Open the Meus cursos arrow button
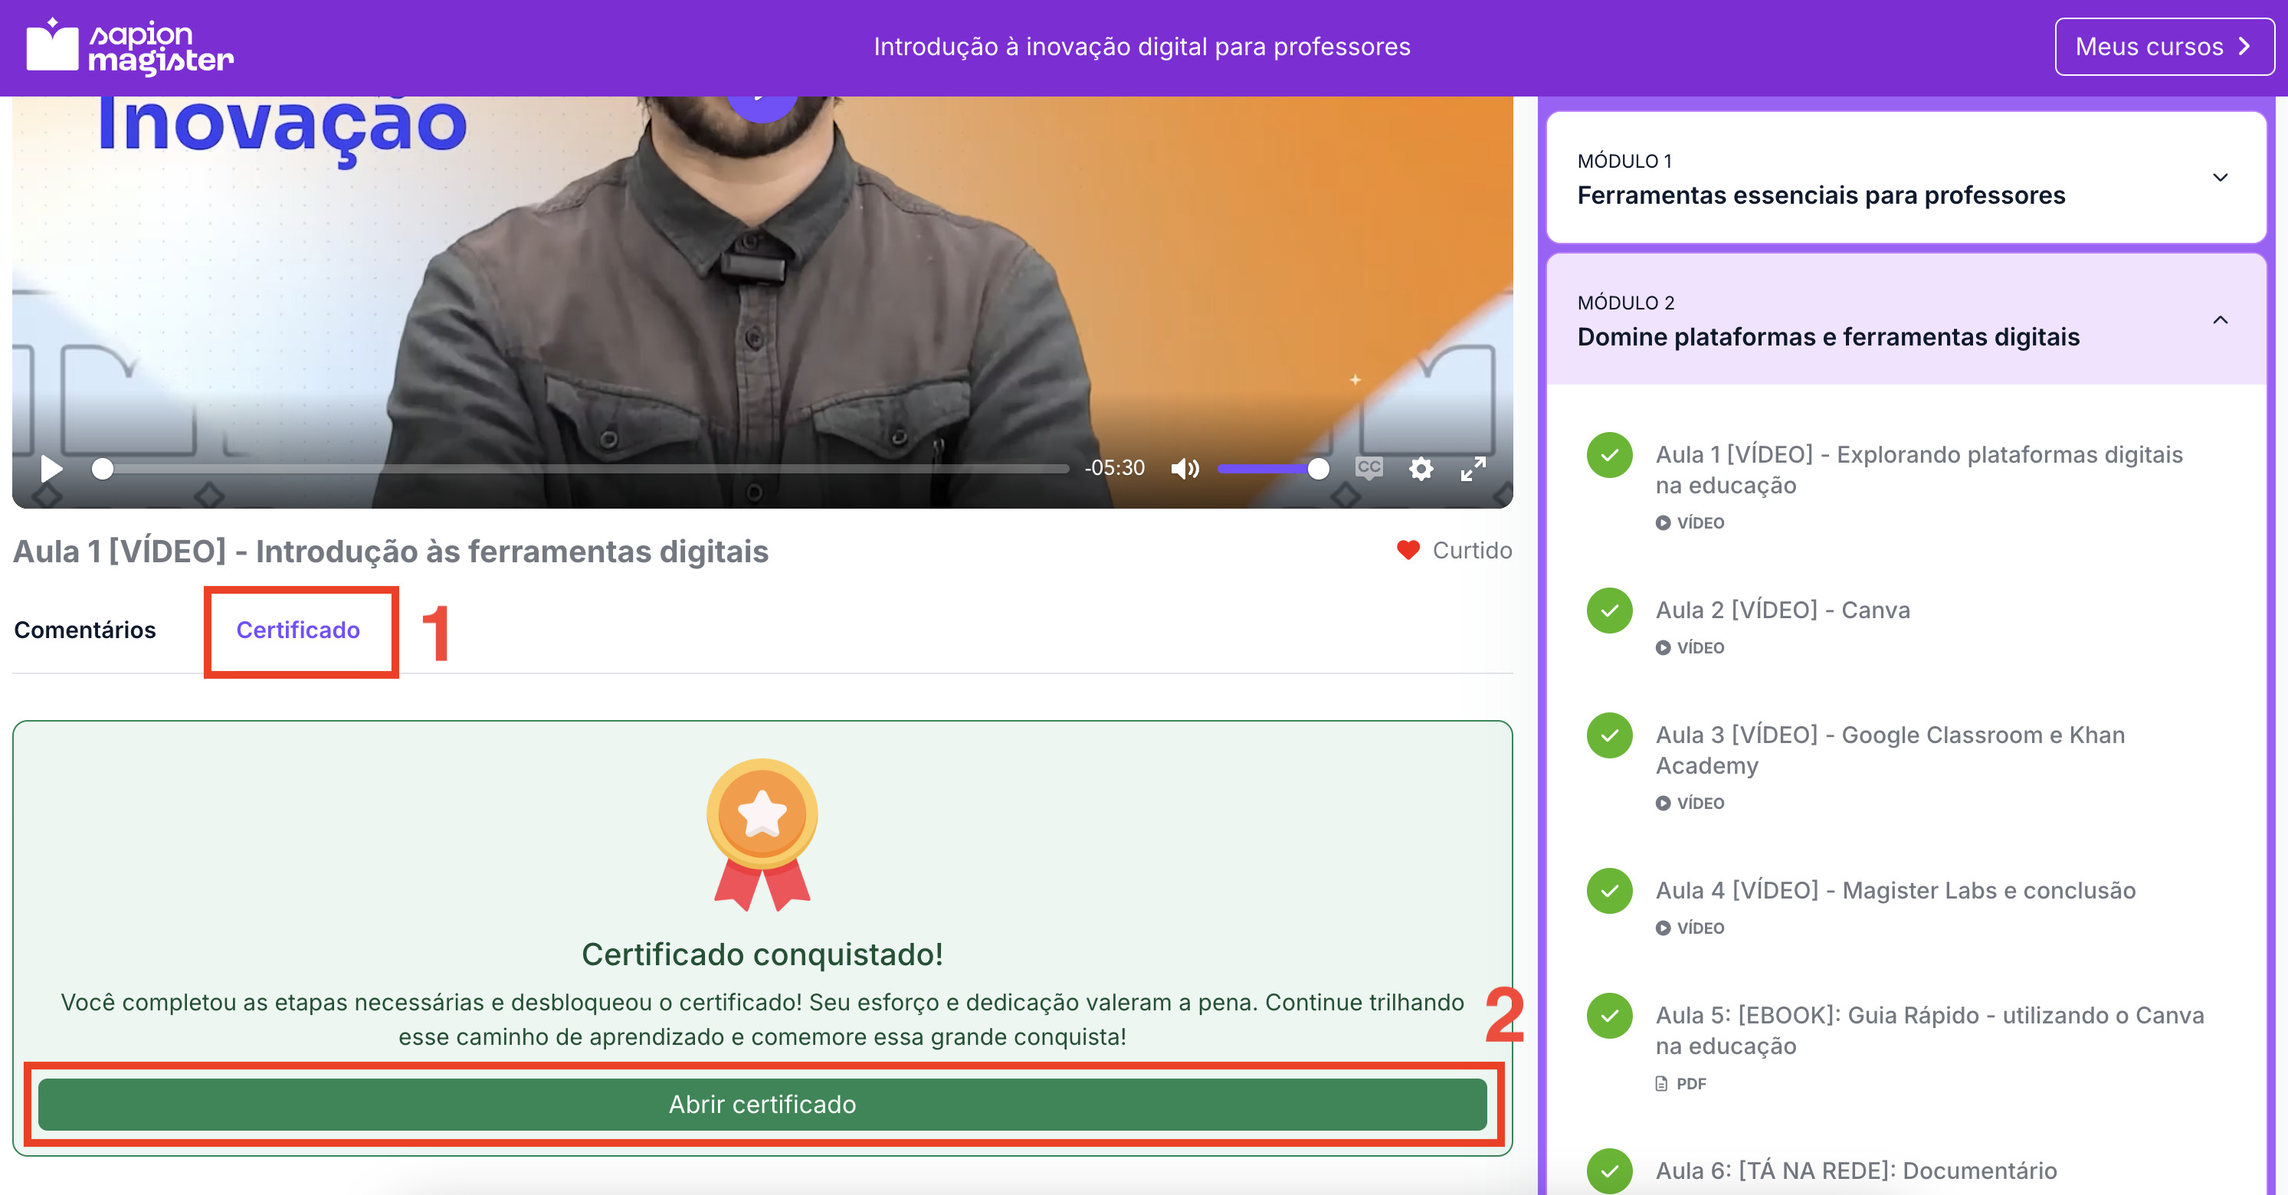 pos(2164,46)
